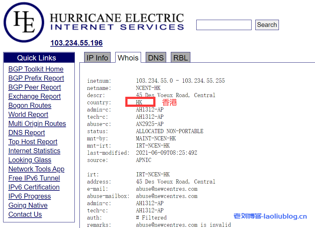Click the Hurricane Electric HE logo
The height and width of the screenshot is (228, 315).
(x=24, y=22)
